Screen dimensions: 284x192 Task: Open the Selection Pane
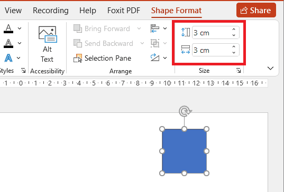pos(102,59)
